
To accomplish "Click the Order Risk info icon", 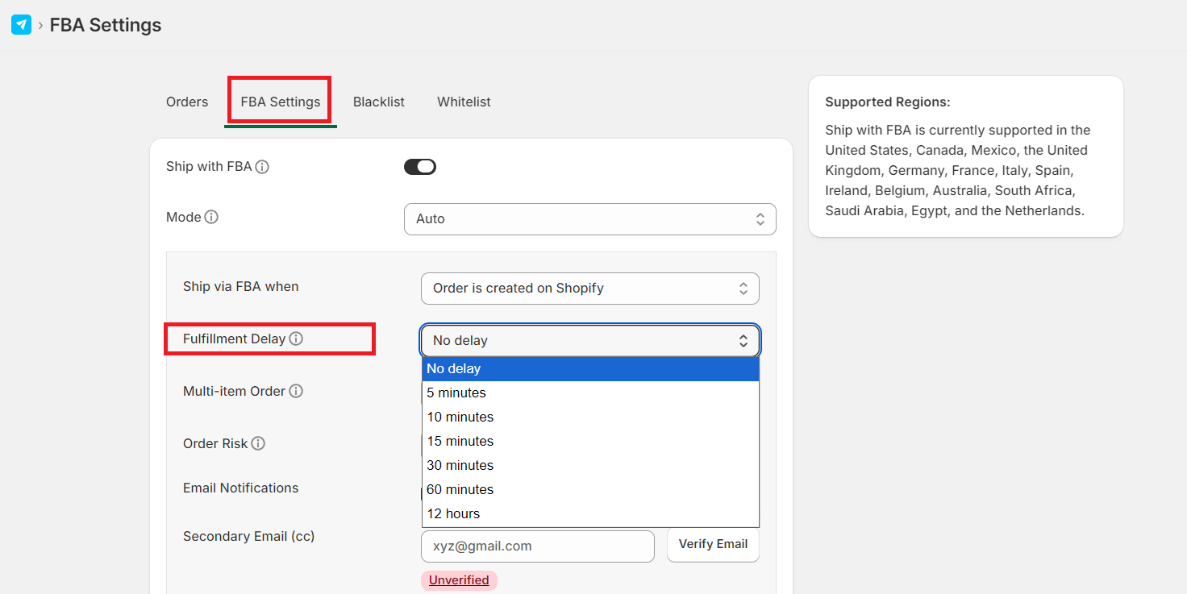I will [x=258, y=444].
